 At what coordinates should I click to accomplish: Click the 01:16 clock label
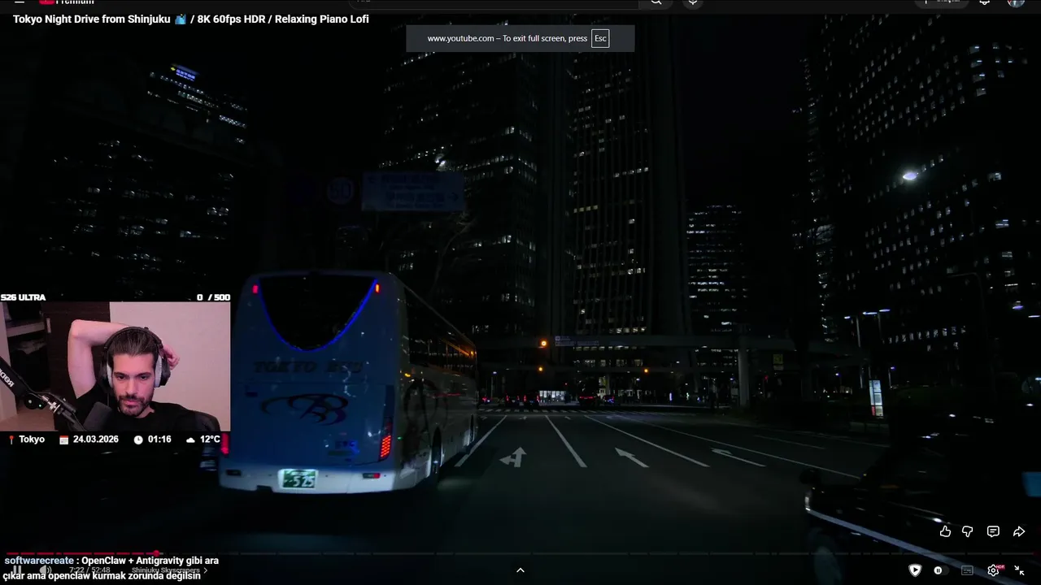click(159, 440)
